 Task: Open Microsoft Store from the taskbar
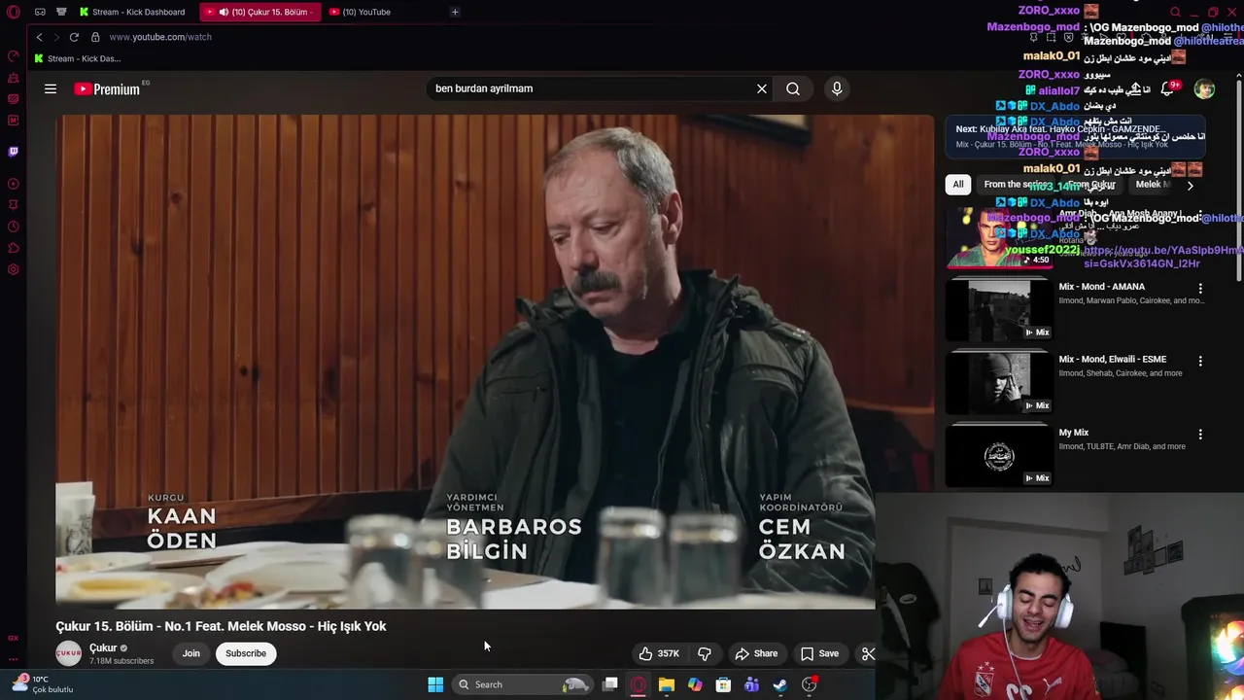(x=723, y=684)
